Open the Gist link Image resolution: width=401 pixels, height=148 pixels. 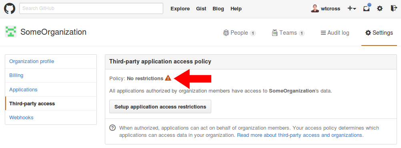point(201,9)
